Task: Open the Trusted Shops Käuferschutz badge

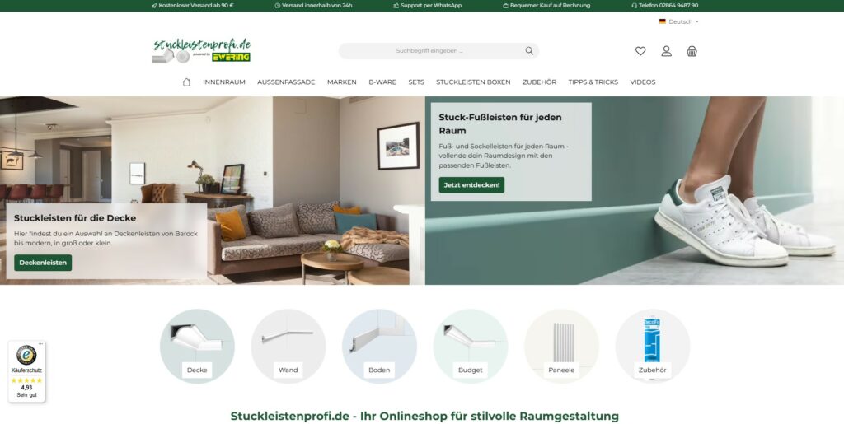Action: [x=27, y=371]
